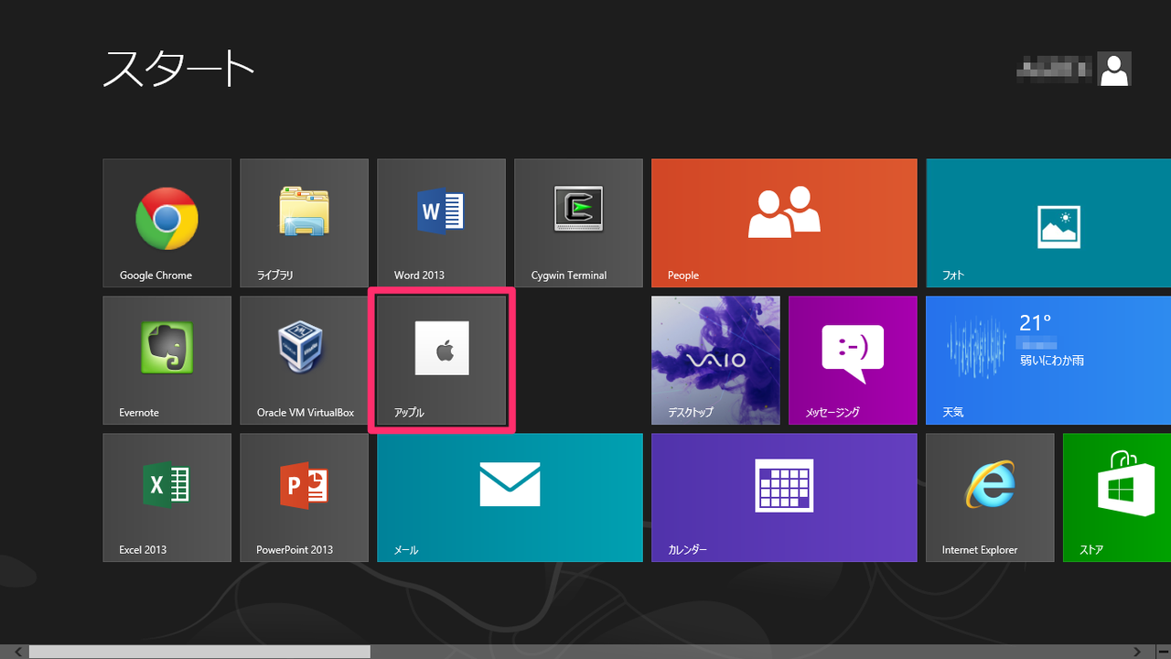Viewport: 1171px width, 659px height.
Task: Open the ライブラリ folder tile
Action: click(304, 222)
